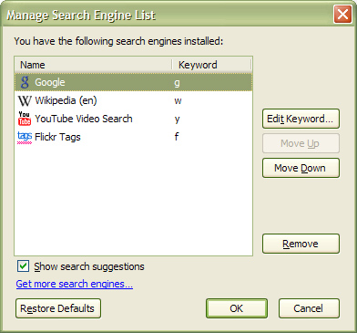Viewport: 357px width, 333px height.
Task: Open Get more search engines link
Action: coord(75,284)
